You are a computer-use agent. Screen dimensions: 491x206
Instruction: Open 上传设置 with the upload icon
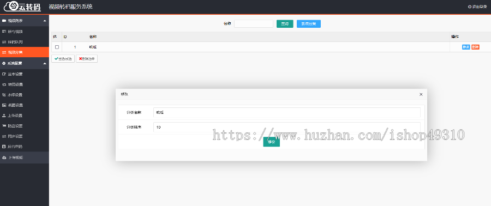click(x=25, y=116)
